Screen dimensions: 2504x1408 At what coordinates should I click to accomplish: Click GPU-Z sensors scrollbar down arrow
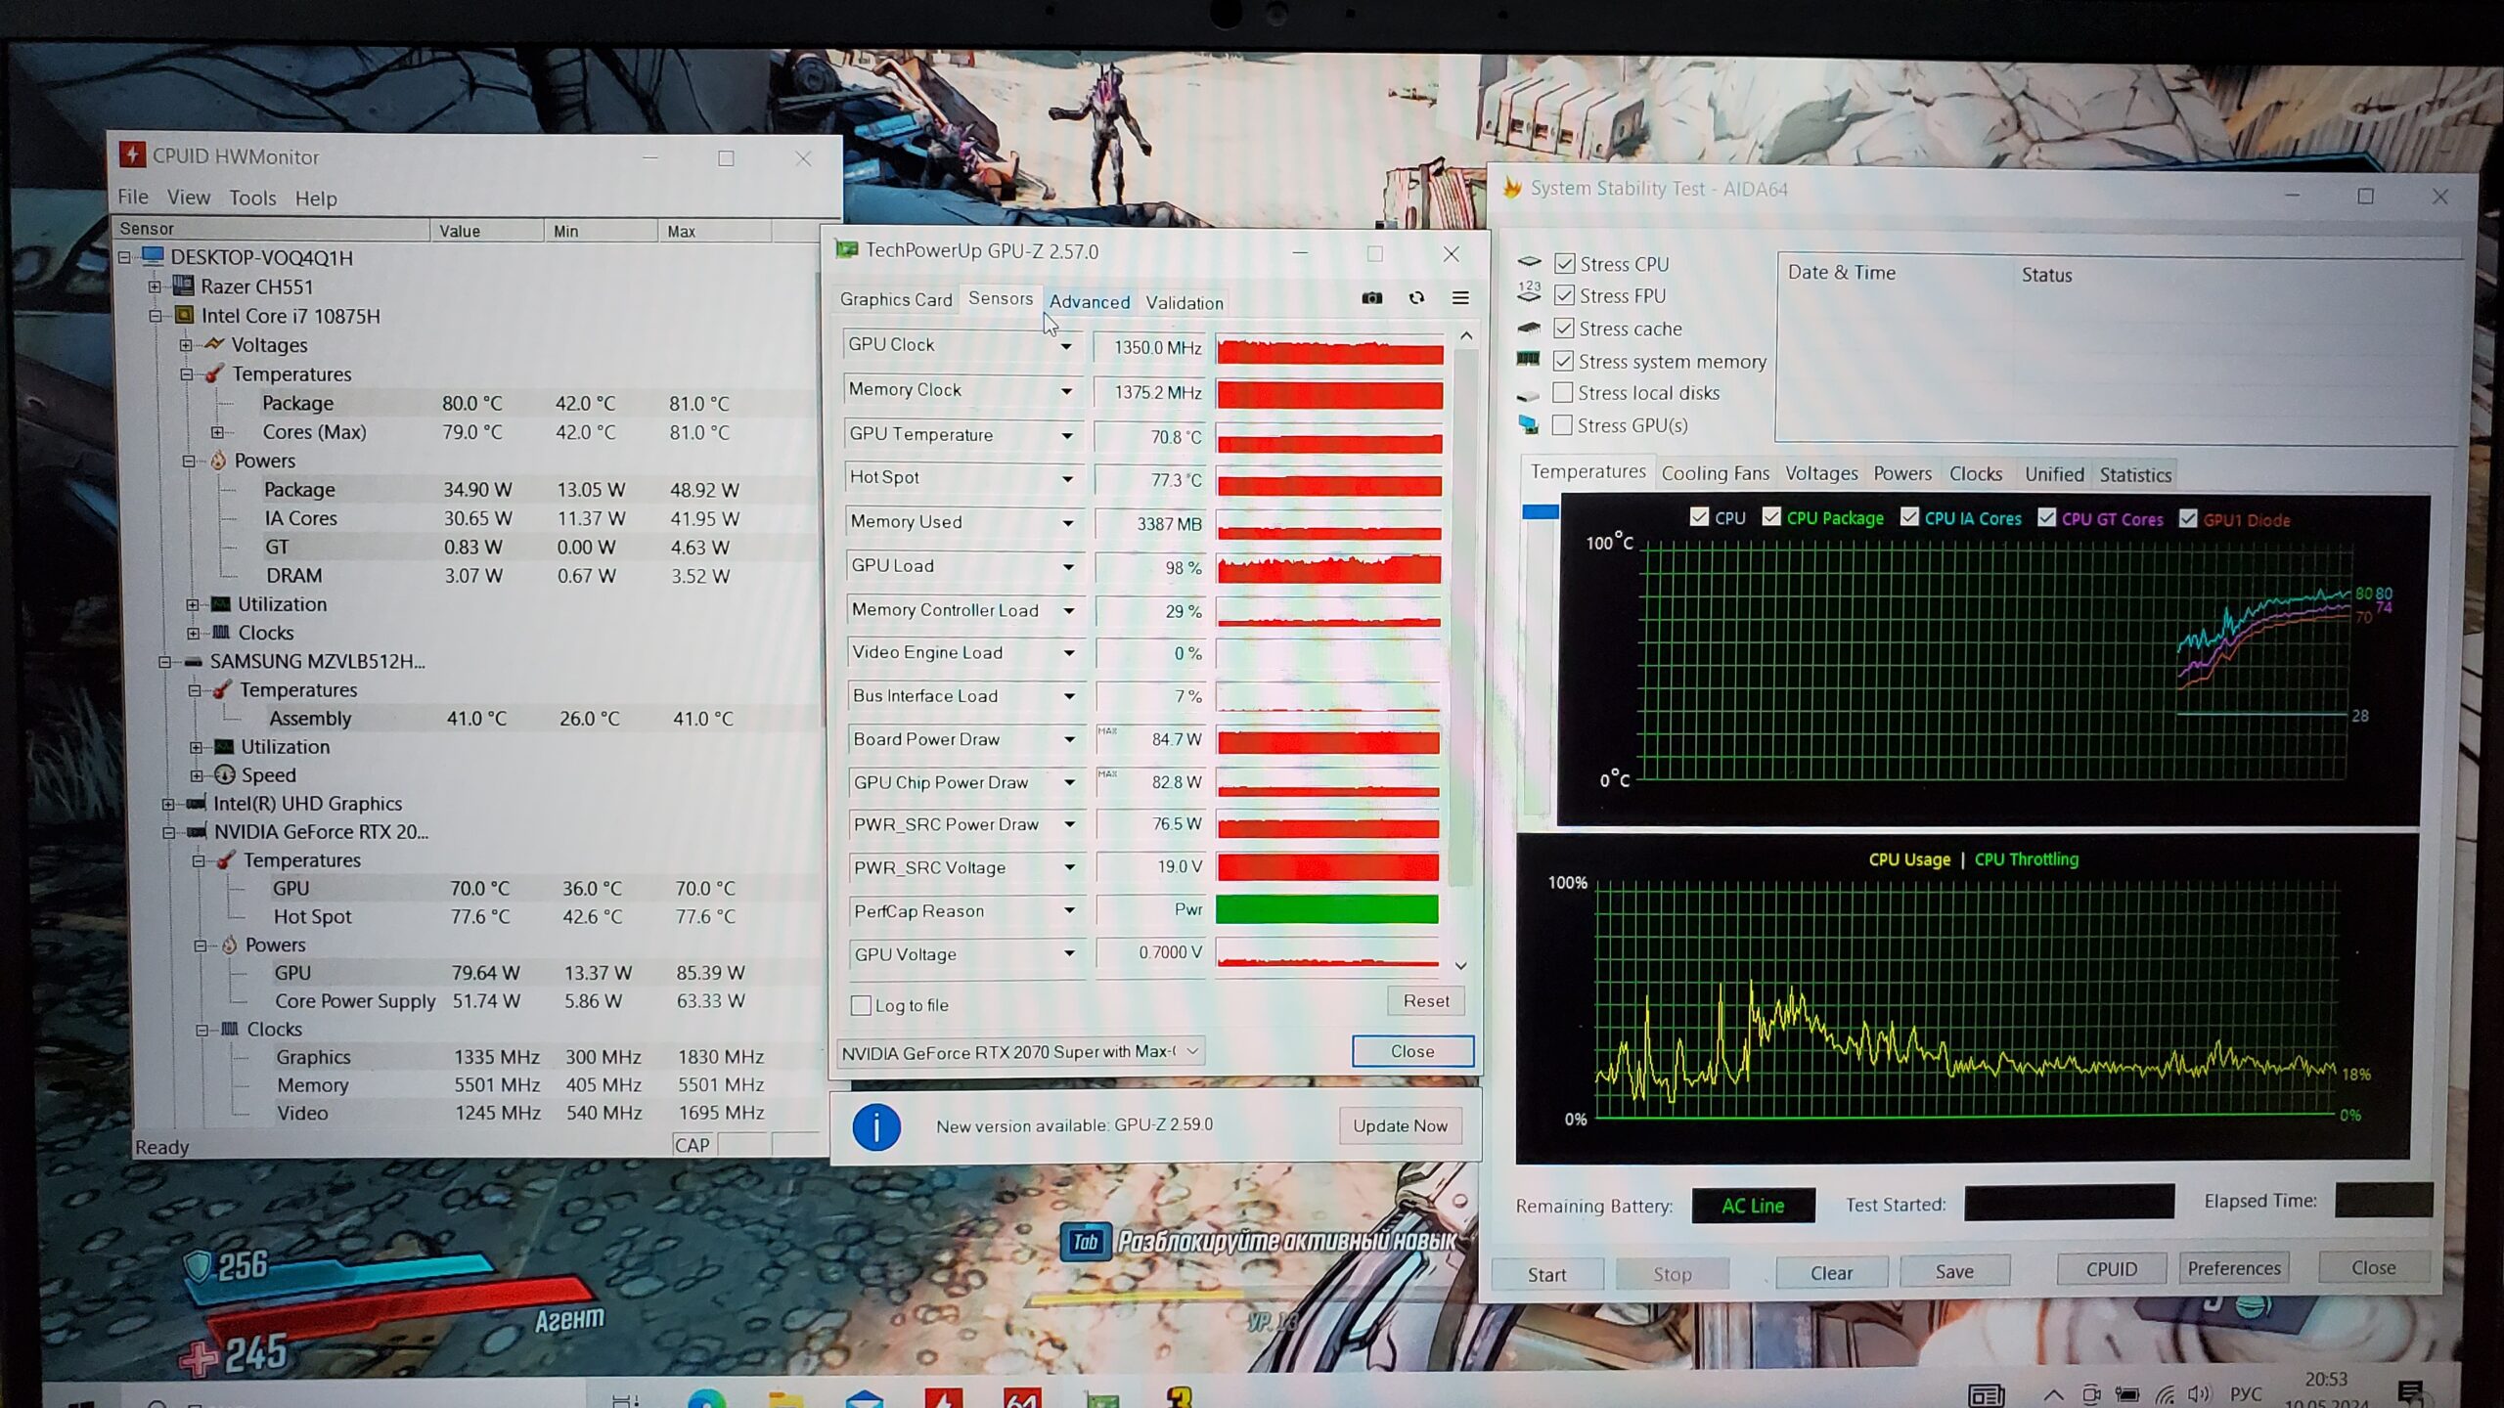click(1461, 966)
